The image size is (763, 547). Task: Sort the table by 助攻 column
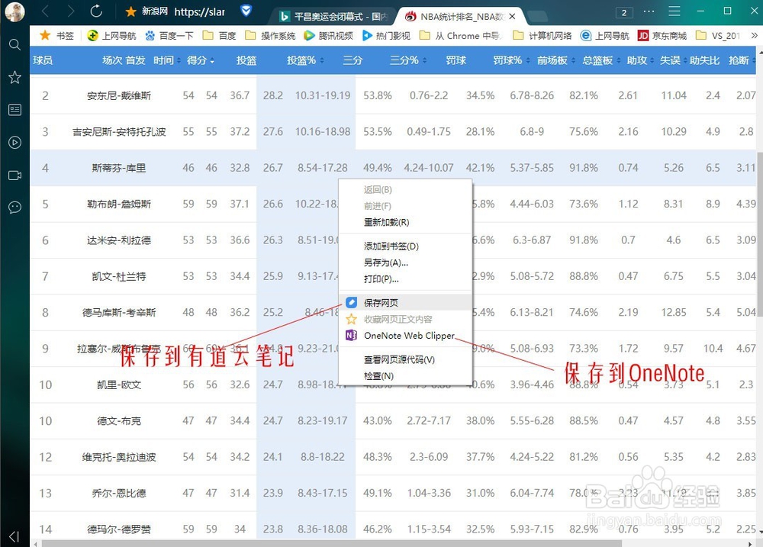click(x=640, y=60)
